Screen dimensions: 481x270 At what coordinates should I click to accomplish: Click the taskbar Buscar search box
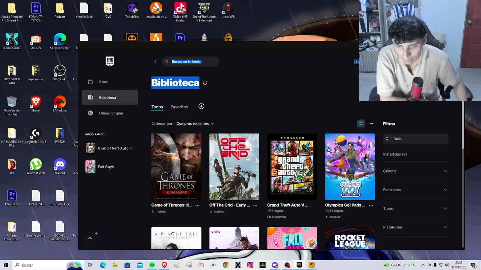48,265
